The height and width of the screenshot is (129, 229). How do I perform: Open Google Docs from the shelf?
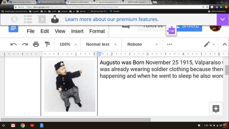point(42,125)
